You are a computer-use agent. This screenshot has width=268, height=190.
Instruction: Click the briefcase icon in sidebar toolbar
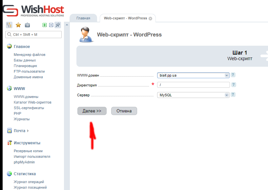point(27,25)
